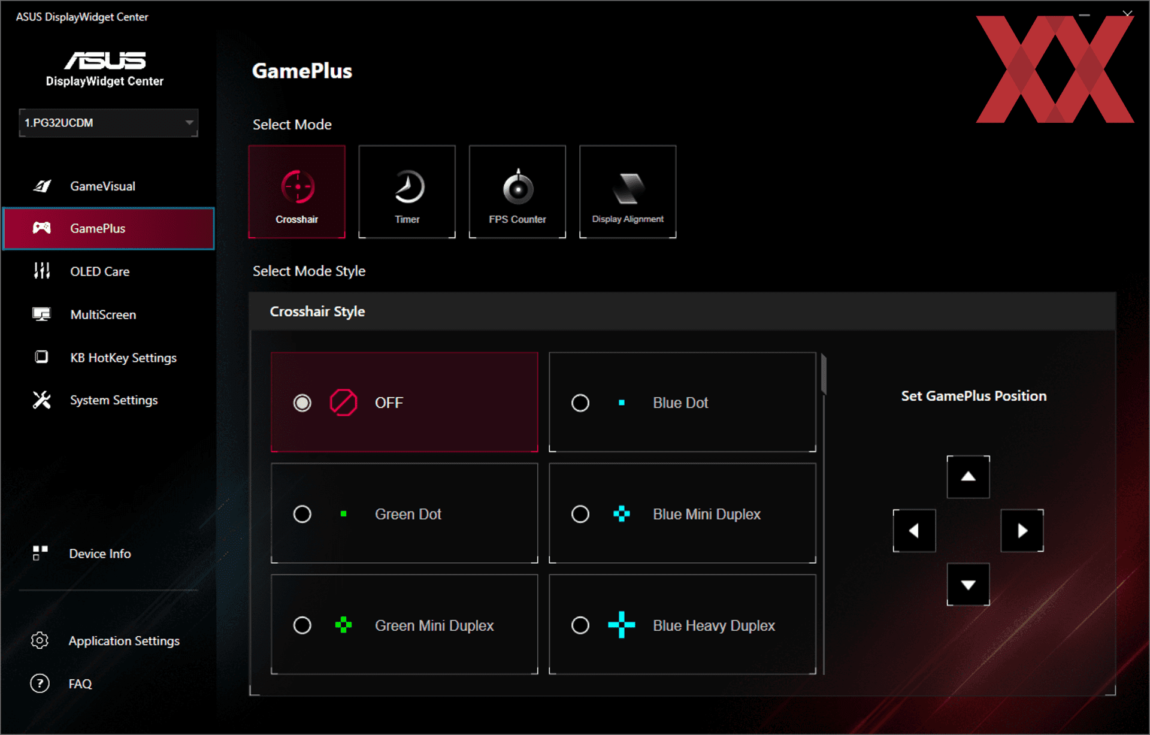The width and height of the screenshot is (1150, 735).
Task: Click the System Settings wrench icon
Action: (x=41, y=400)
